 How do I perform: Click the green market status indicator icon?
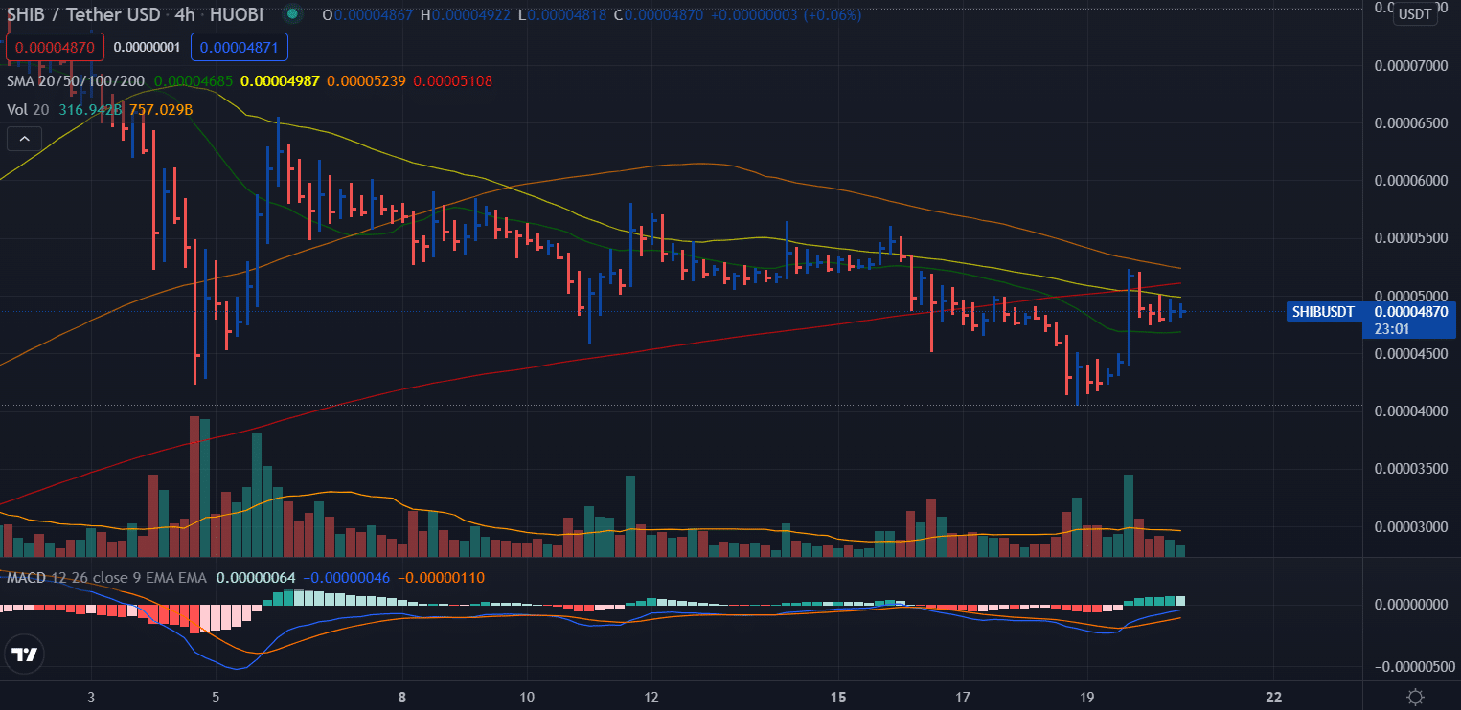[294, 14]
